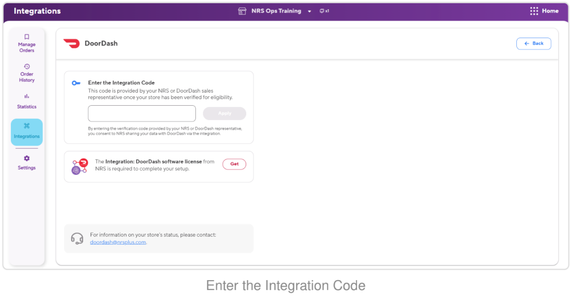572x297 pixels.
Task: Click the headset support icon
Action: pyautogui.click(x=77, y=239)
